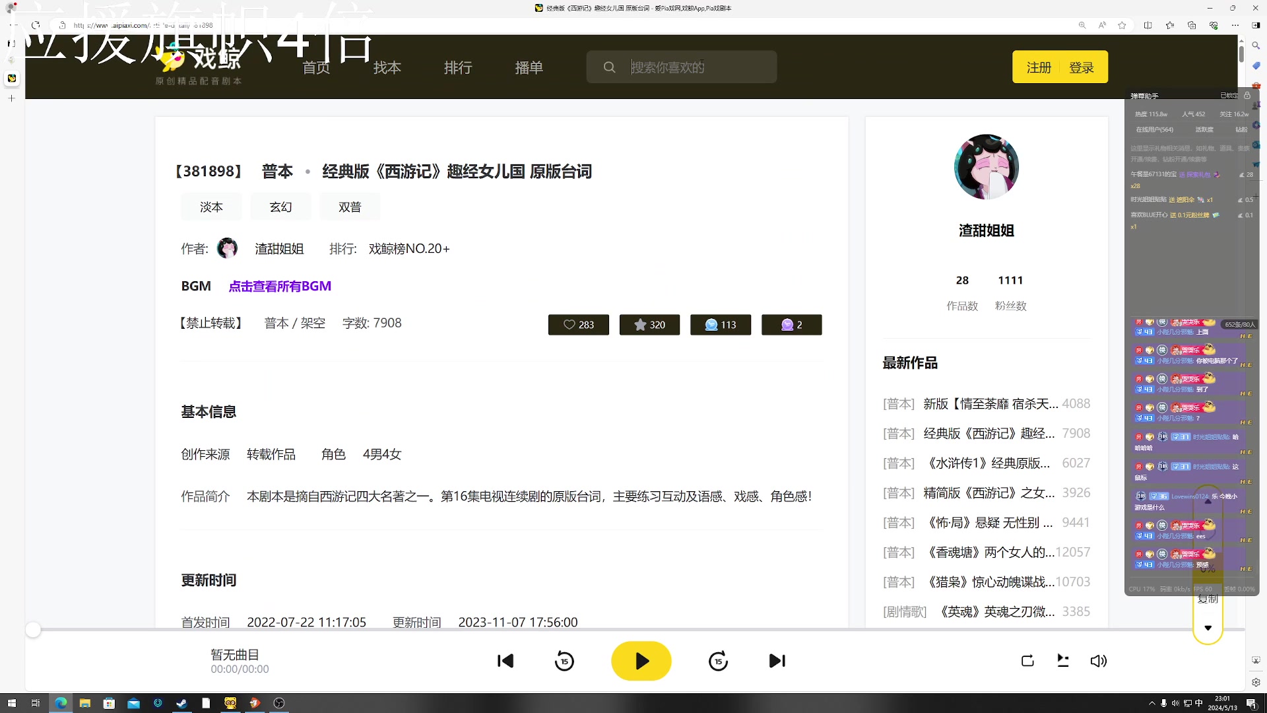Click the 登录 login button
Screen dimensions: 1267x713
click(x=1082, y=67)
